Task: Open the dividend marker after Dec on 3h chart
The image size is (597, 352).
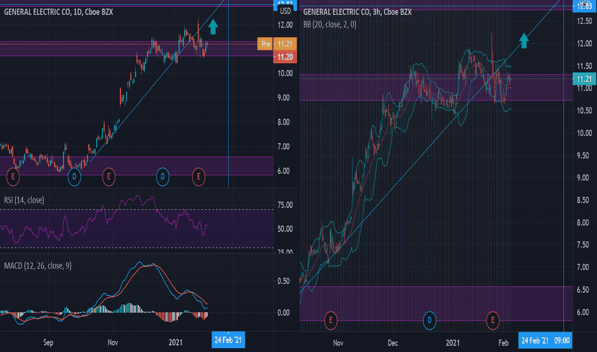Action: [x=429, y=320]
